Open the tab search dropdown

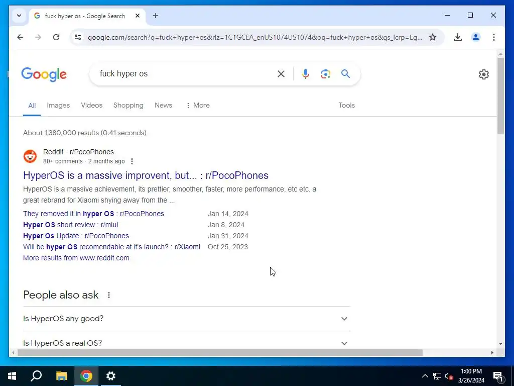pyautogui.click(x=19, y=16)
